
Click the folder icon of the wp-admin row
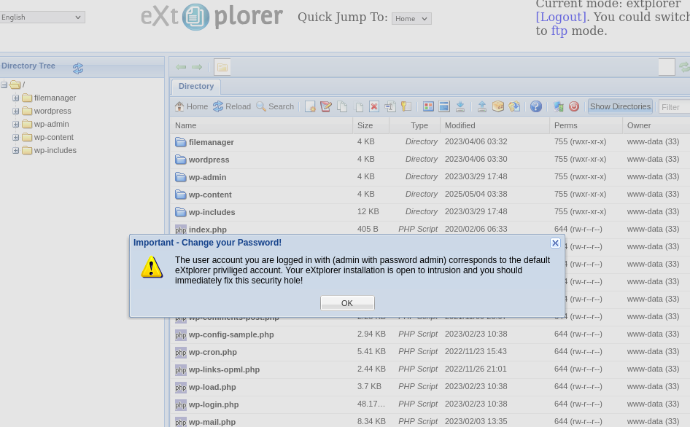pyautogui.click(x=180, y=177)
